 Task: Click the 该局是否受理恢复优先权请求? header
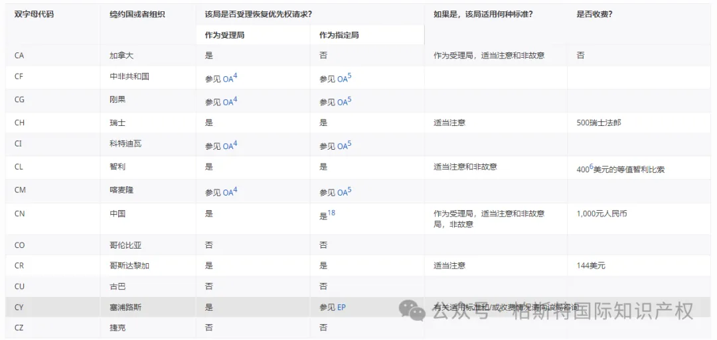pos(259,14)
